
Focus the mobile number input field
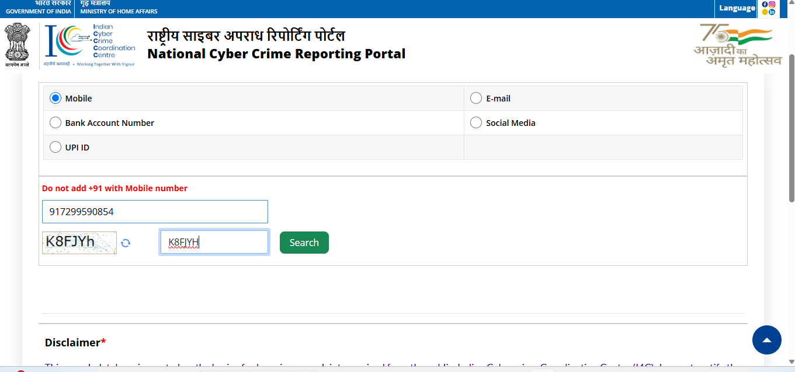click(x=155, y=212)
